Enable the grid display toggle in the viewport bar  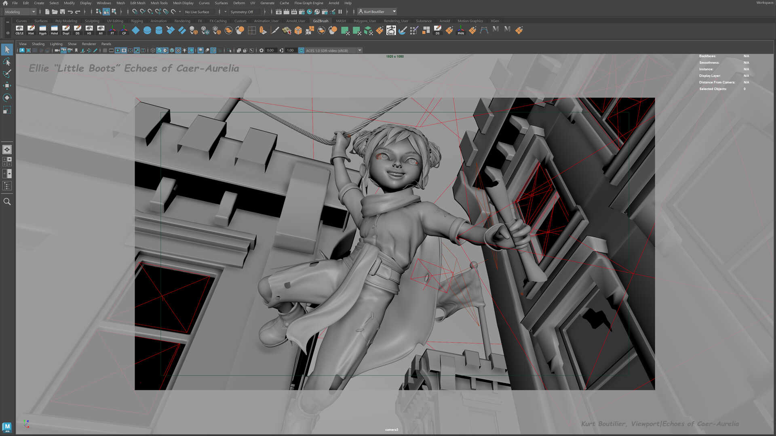click(105, 50)
